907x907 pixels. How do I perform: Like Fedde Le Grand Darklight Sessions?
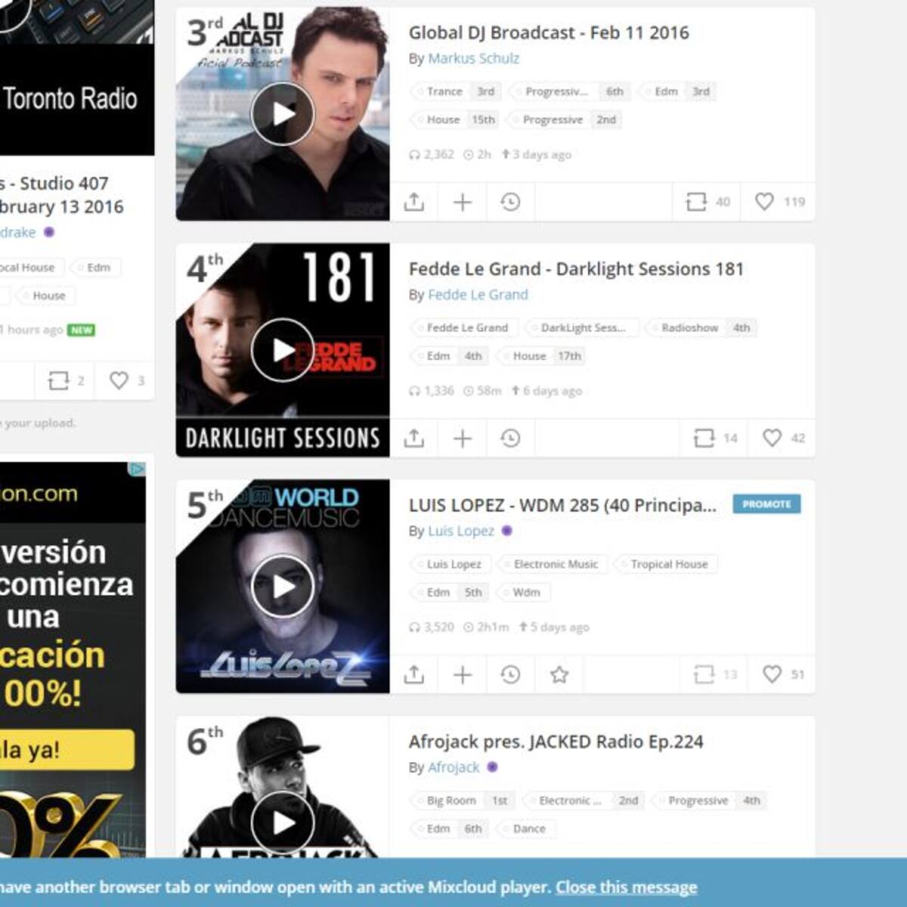(x=772, y=438)
